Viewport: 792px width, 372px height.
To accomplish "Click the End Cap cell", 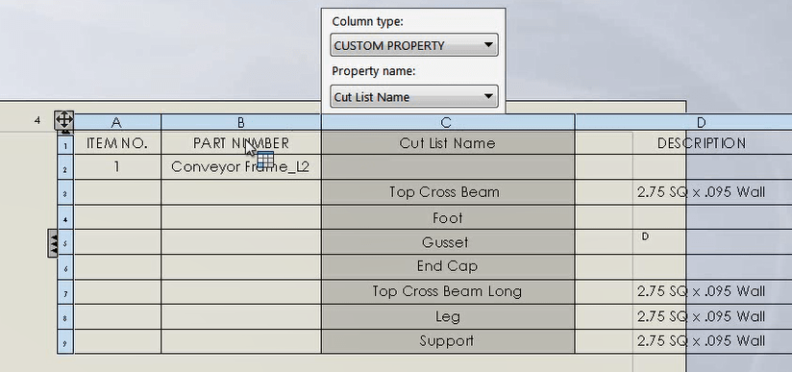I will point(448,267).
